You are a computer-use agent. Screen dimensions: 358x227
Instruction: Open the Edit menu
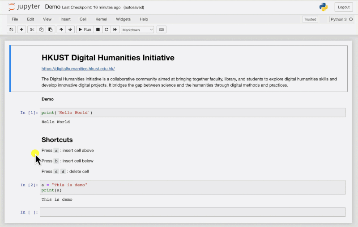click(x=30, y=19)
